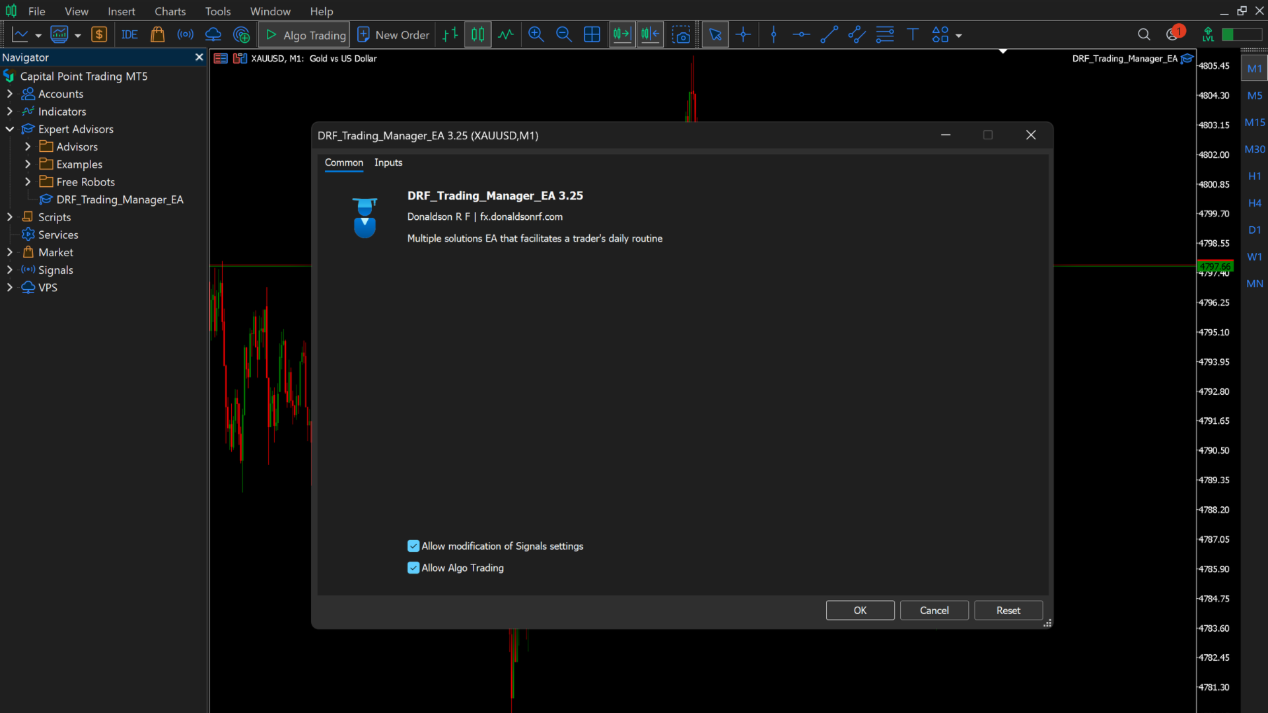The height and width of the screenshot is (713, 1268).
Task: Open the MetaEditor IDE button
Action: click(x=129, y=35)
